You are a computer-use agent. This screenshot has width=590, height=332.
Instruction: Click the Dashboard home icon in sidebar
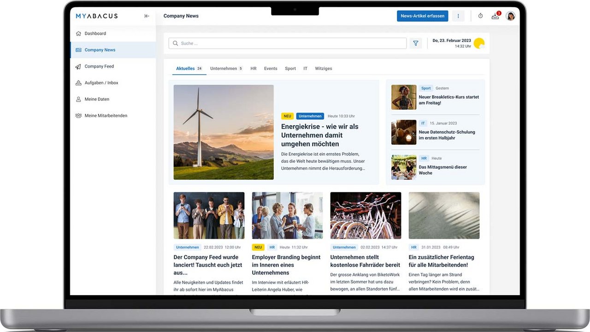tap(78, 34)
